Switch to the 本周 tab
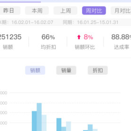The height and width of the screenshot is (131, 131). pyautogui.click(x=37, y=11)
